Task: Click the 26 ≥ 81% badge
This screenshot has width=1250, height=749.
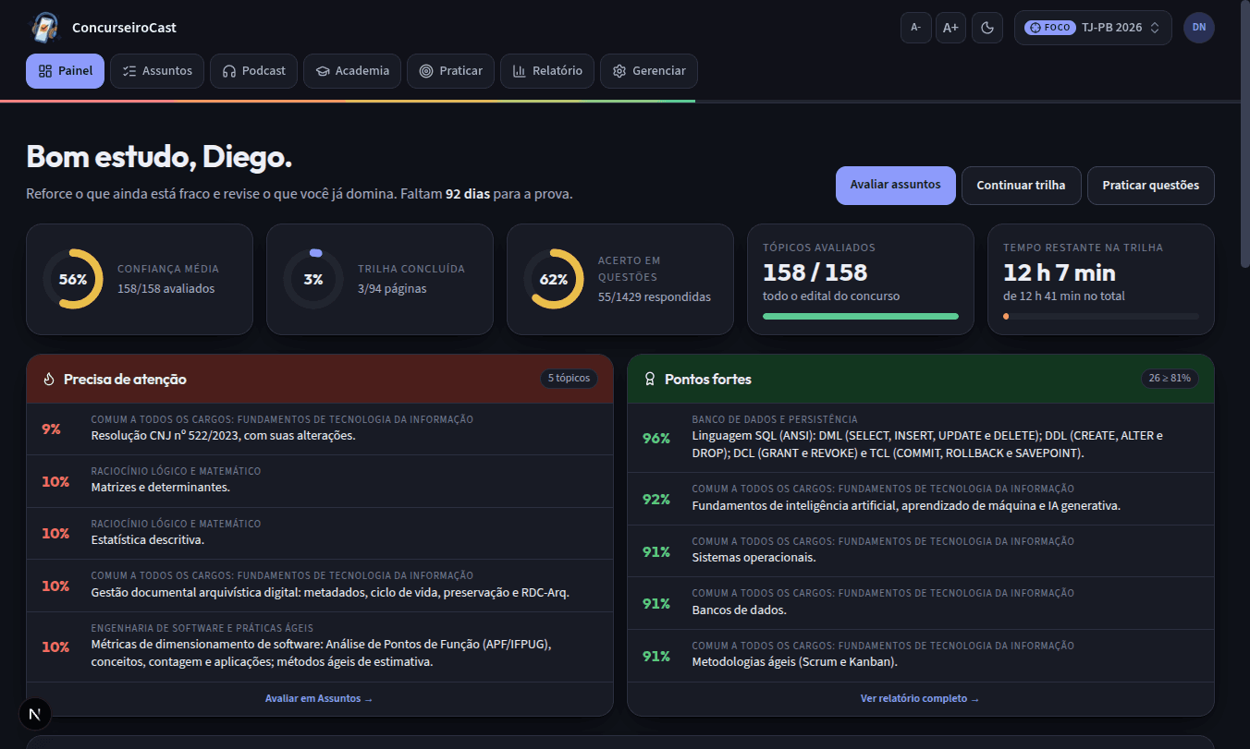Action: click(x=1170, y=379)
